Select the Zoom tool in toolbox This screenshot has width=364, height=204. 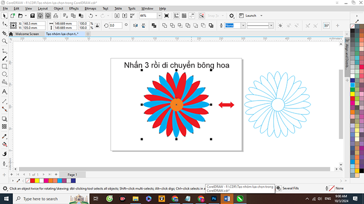(x=4, y=41)
